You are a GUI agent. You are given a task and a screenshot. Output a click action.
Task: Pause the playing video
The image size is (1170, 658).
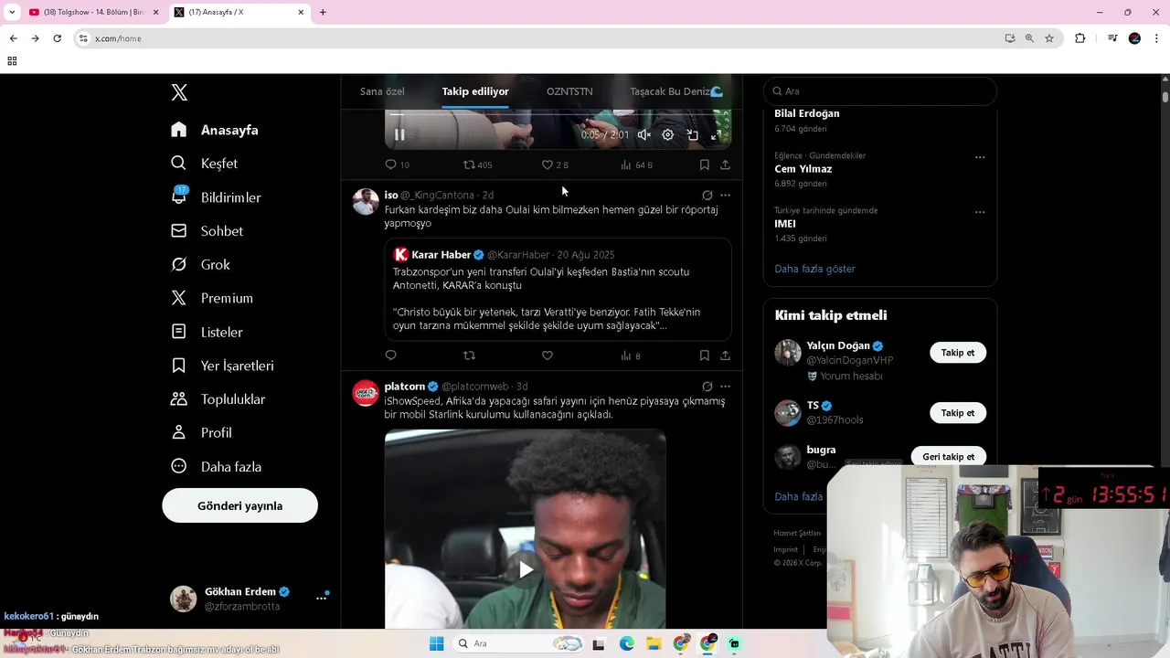[x=399, y=134]
